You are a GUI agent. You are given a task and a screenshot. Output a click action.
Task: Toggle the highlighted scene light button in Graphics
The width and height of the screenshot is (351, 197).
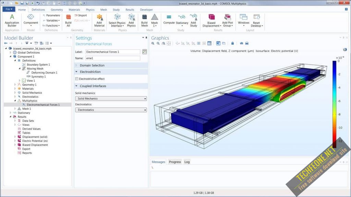(x=218, y=43)
